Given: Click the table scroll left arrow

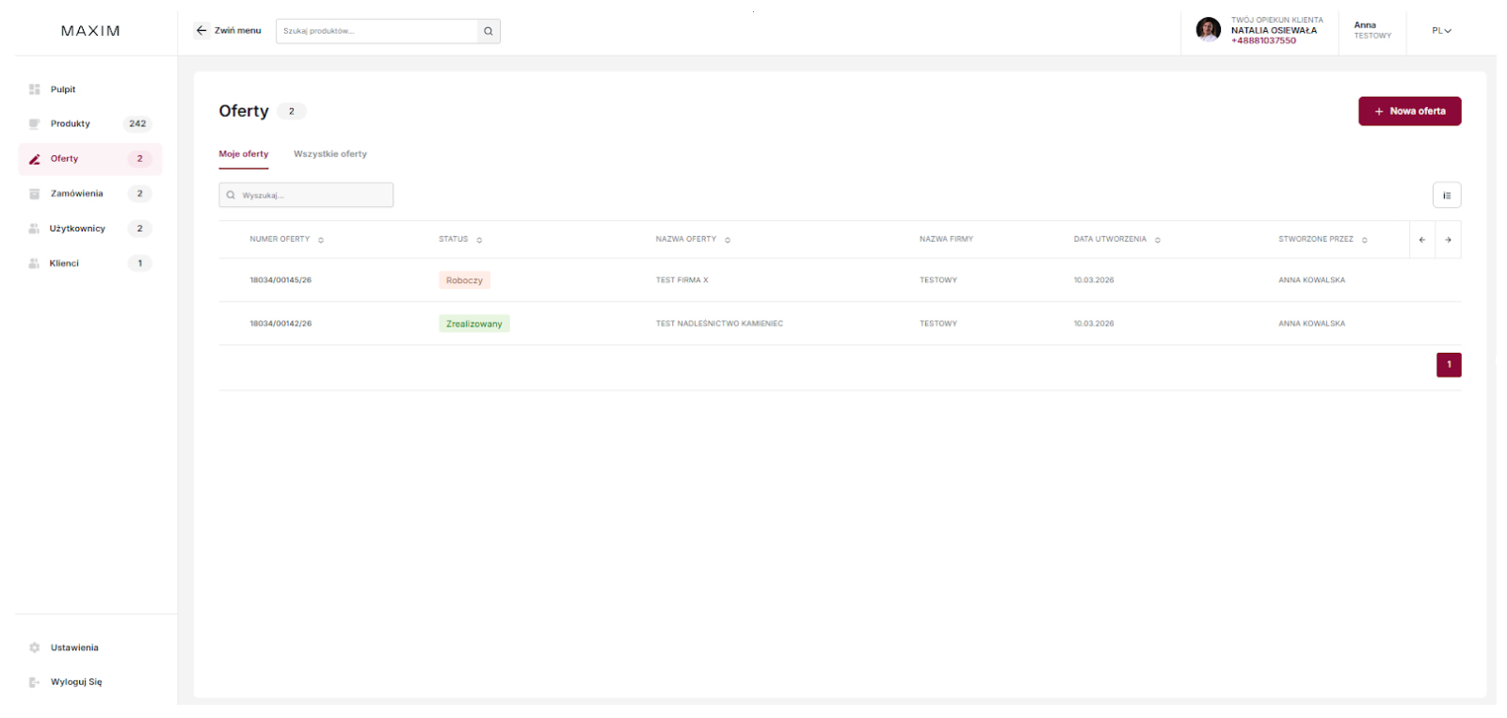Looking at the screenshot, I should tap(1421, 240).
